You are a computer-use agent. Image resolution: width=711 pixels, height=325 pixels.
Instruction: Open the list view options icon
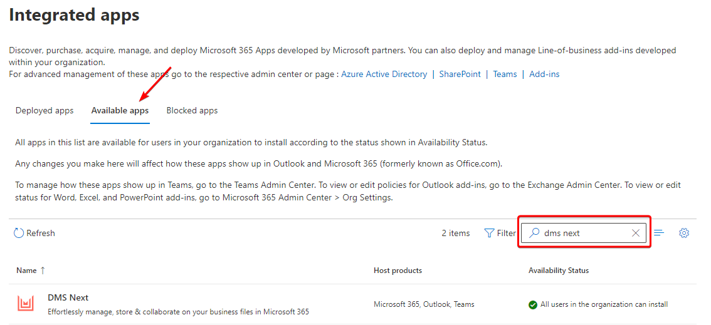click(659, 233)
